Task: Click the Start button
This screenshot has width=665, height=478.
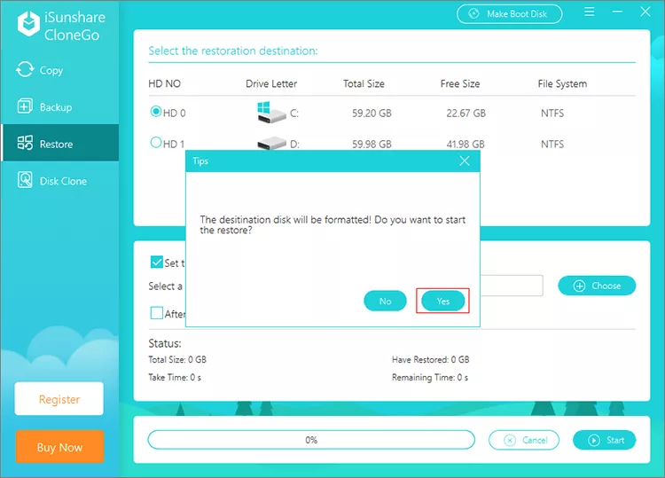Action: pyautogui.click(x=605, y=440)
